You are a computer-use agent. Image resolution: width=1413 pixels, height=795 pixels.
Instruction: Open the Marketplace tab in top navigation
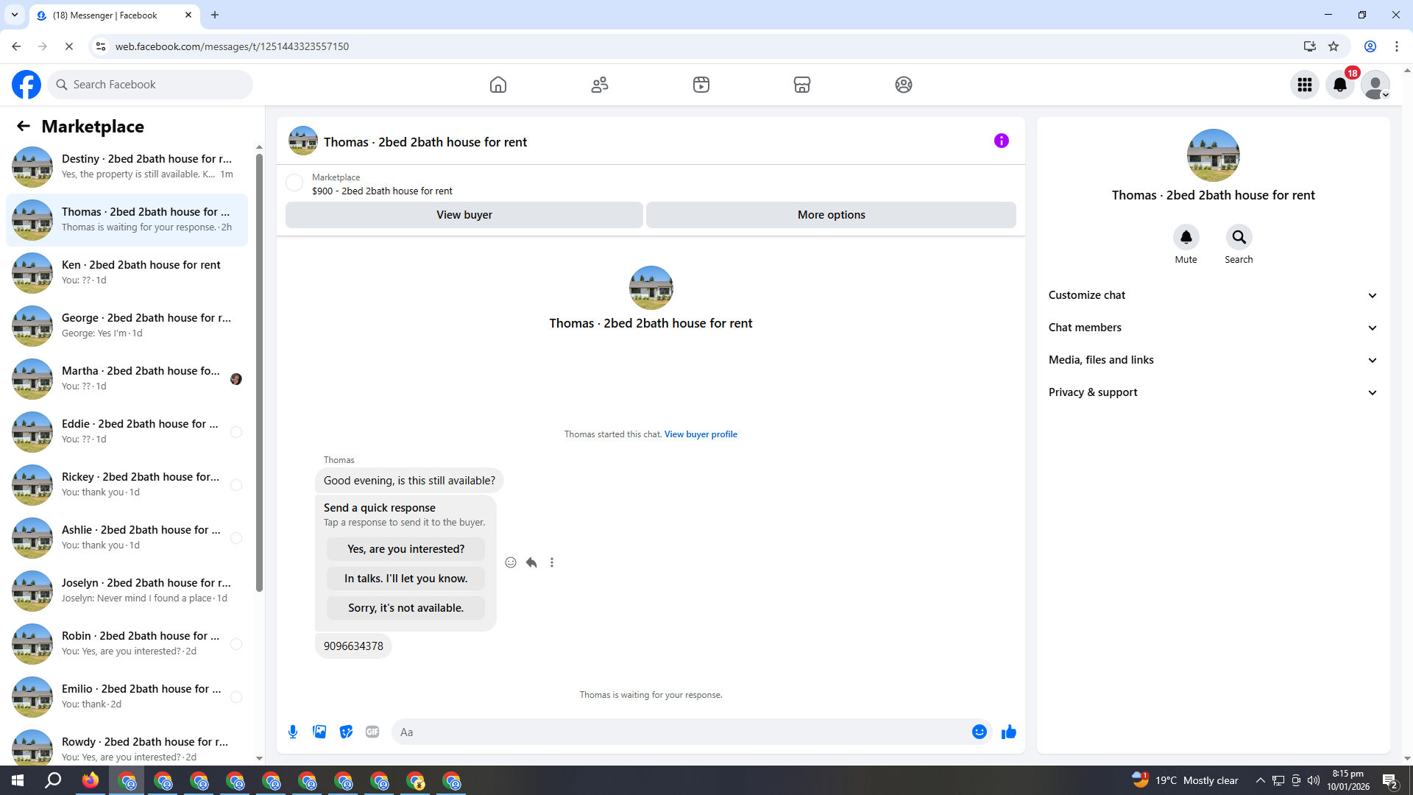801,85
